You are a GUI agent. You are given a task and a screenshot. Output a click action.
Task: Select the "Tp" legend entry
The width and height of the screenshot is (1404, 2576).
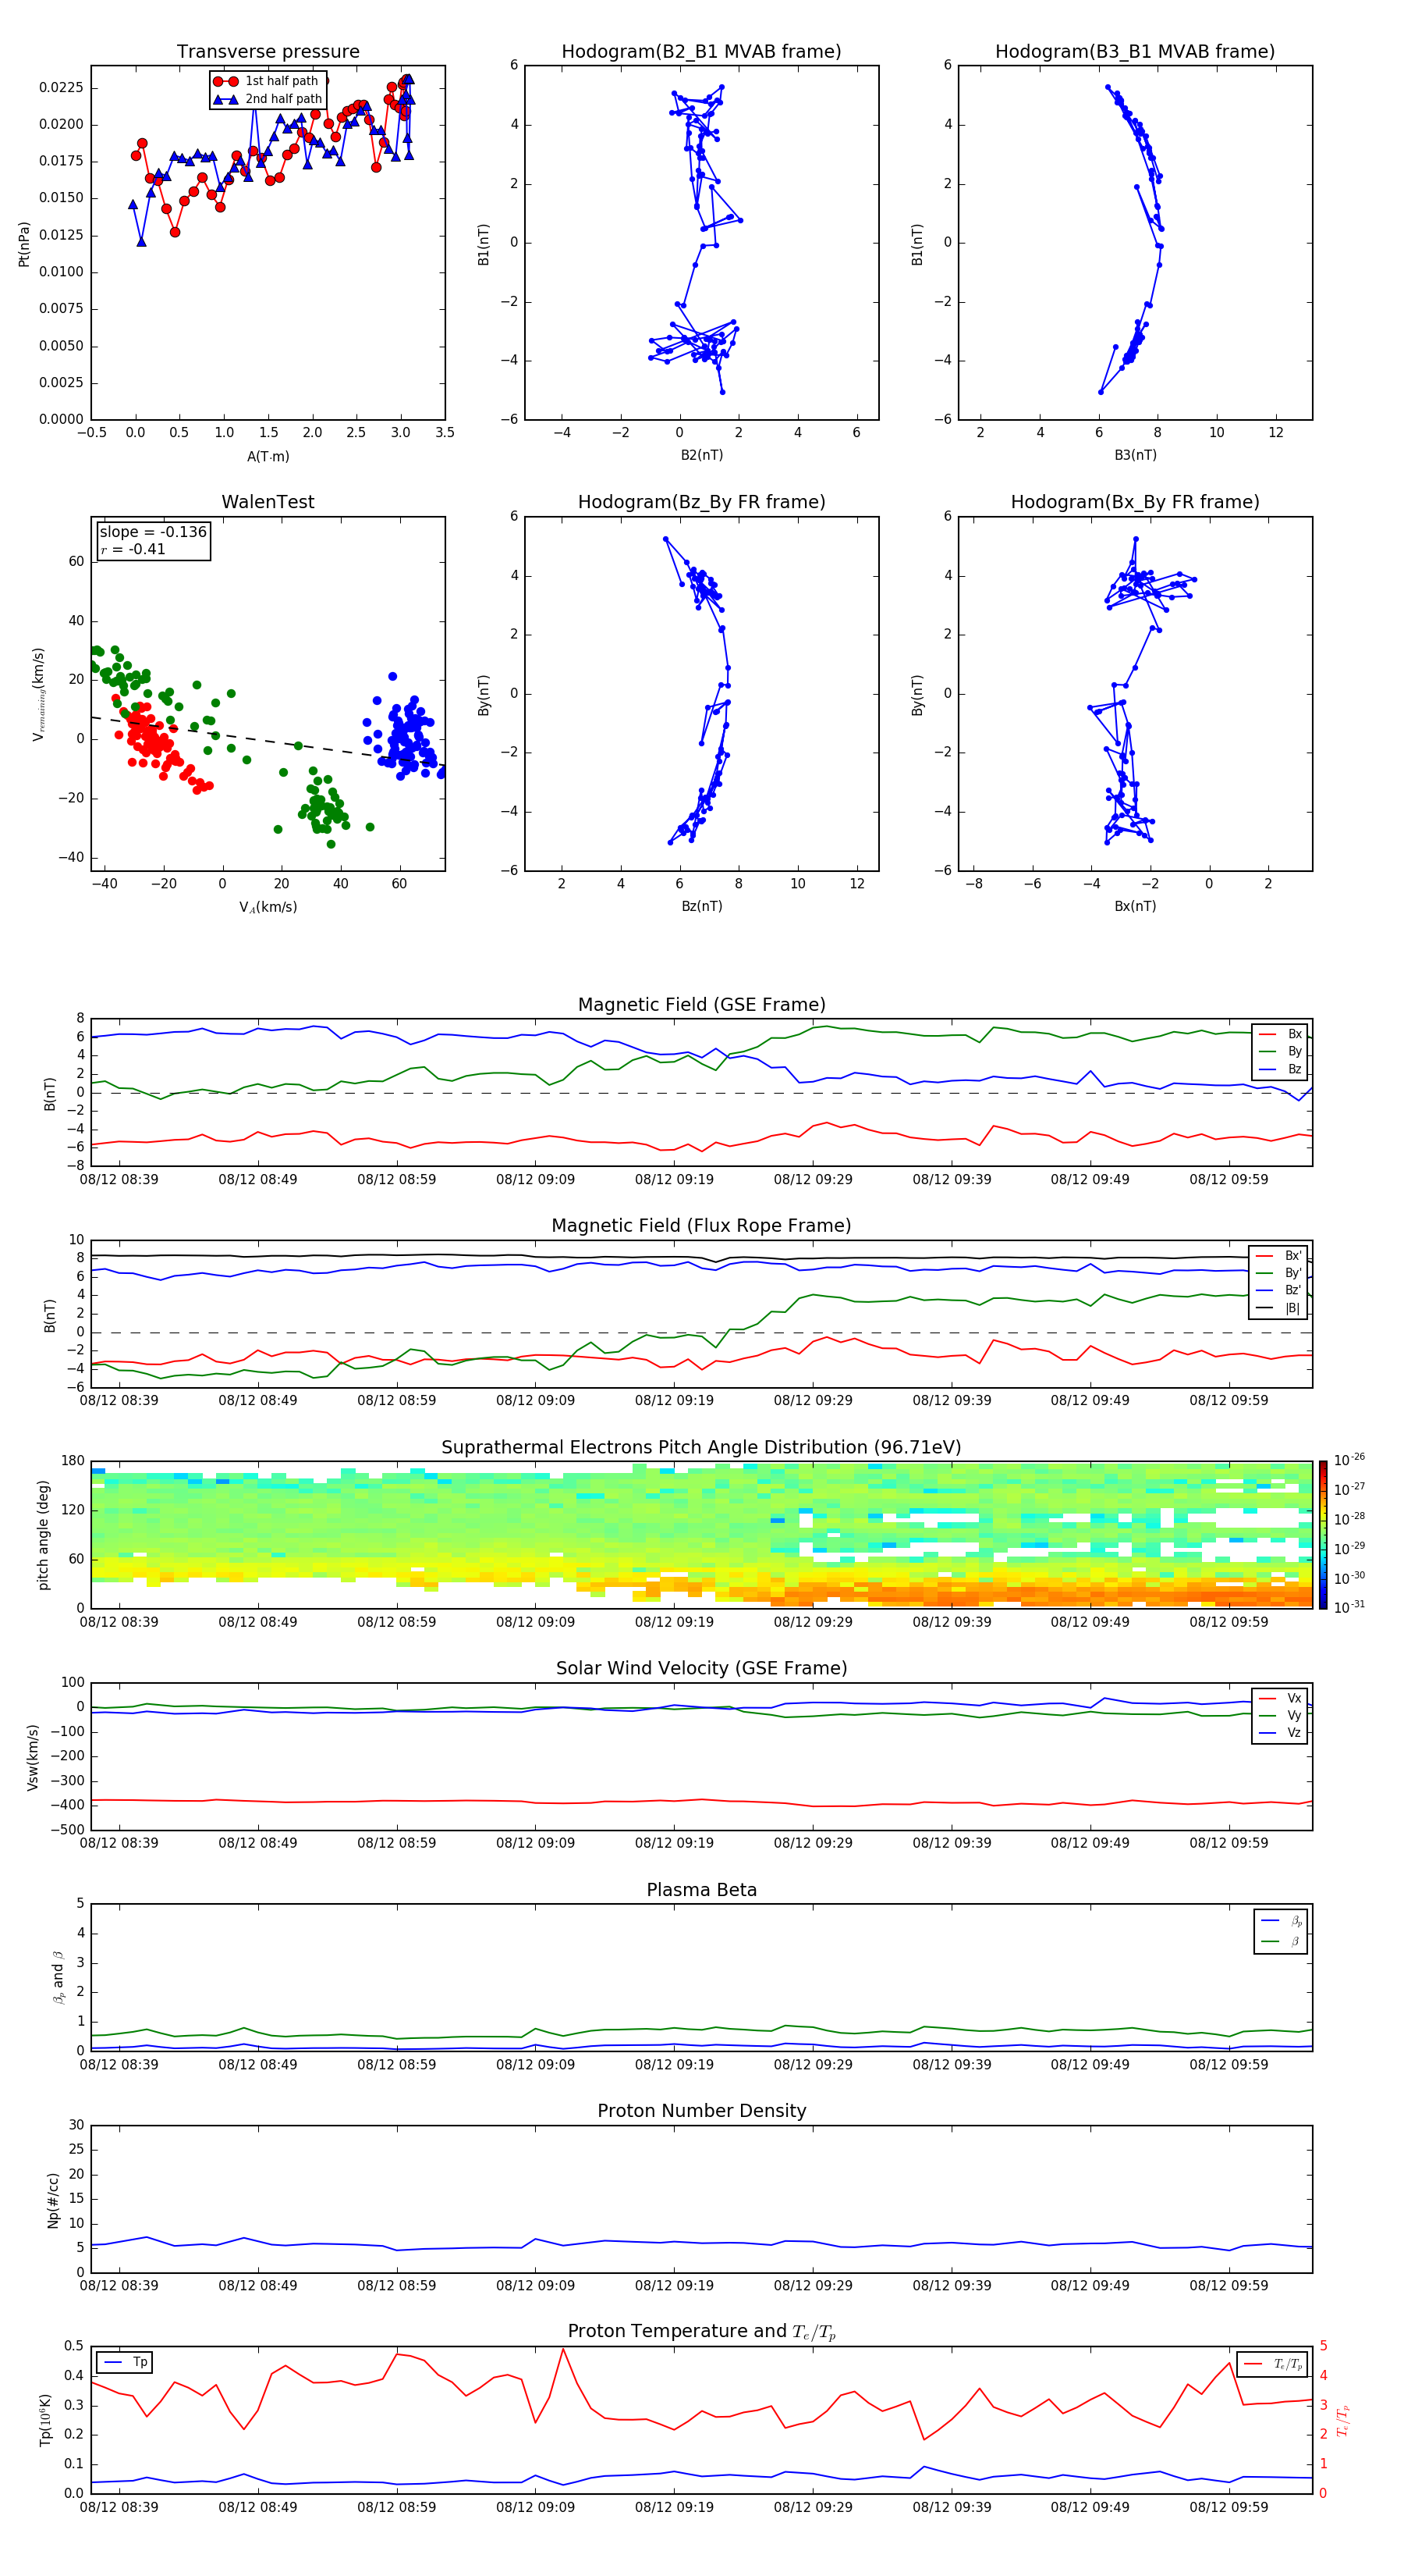(x=126, y=2362)
